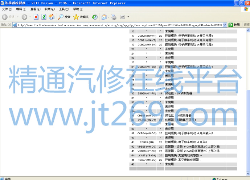
Task: Click the Edit document toolbar icon
Action: pyautogui.click(x=122, y=17)
